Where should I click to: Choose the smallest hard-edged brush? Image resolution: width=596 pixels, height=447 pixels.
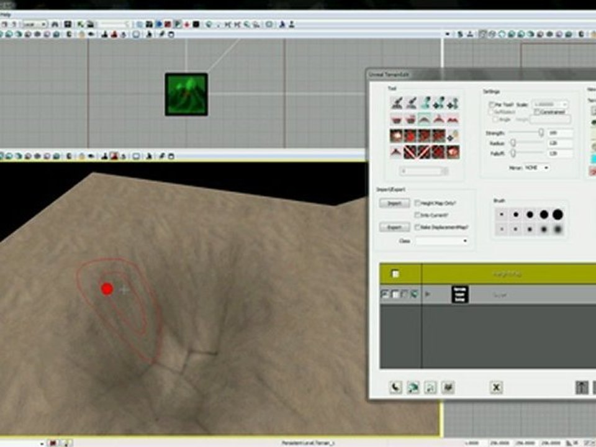[502, 215]
